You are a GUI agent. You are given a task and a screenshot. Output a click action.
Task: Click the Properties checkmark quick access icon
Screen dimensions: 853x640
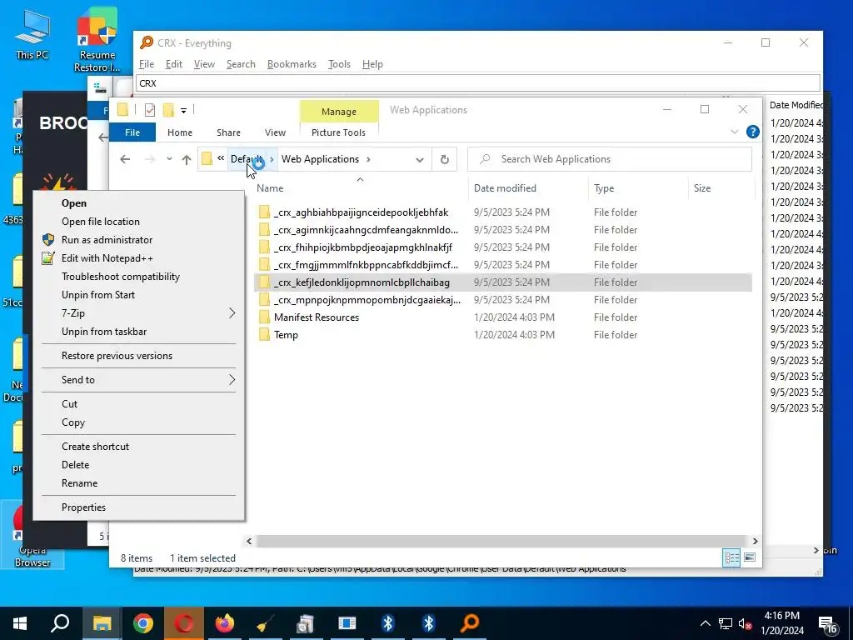[x=150, y=111]
